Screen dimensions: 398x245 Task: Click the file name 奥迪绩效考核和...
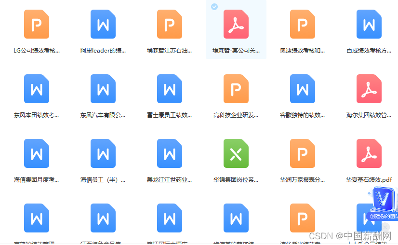pos(303,51)
